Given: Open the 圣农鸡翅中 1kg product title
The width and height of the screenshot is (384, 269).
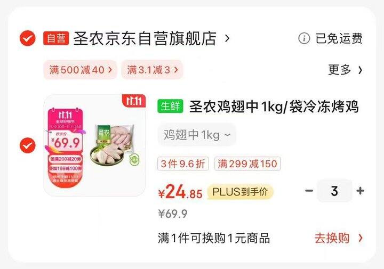Looking at the screenshot, I should pos(274,107).
